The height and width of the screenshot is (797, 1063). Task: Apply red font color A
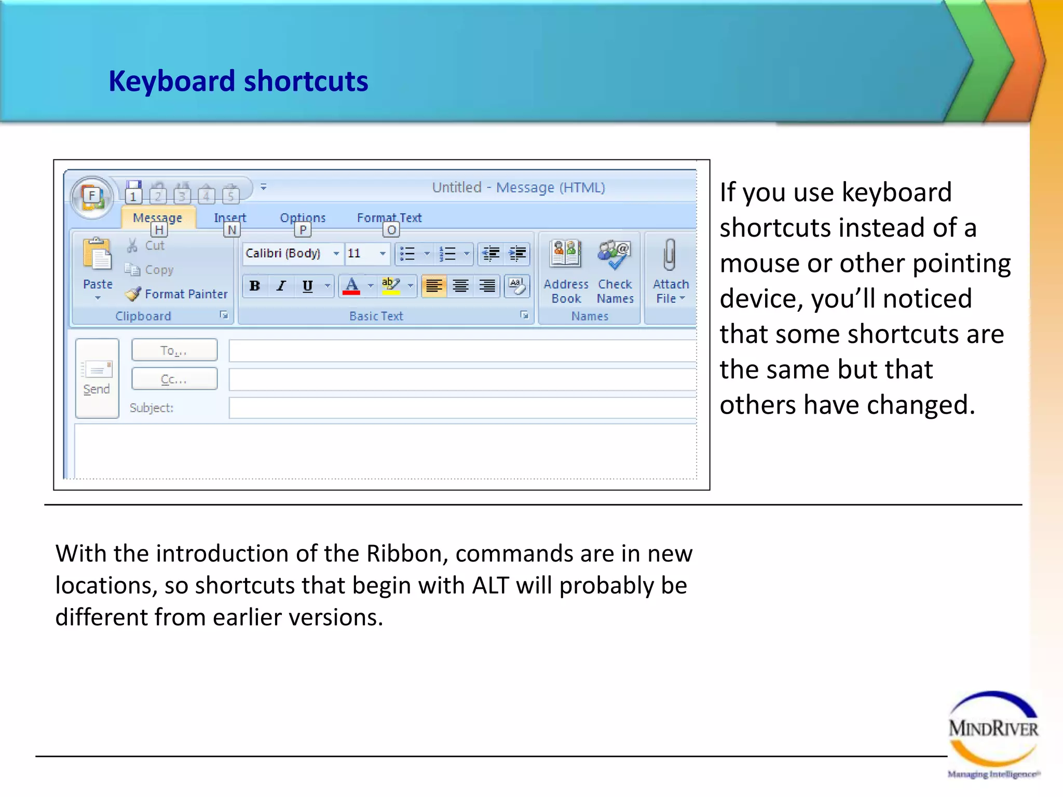351,286
